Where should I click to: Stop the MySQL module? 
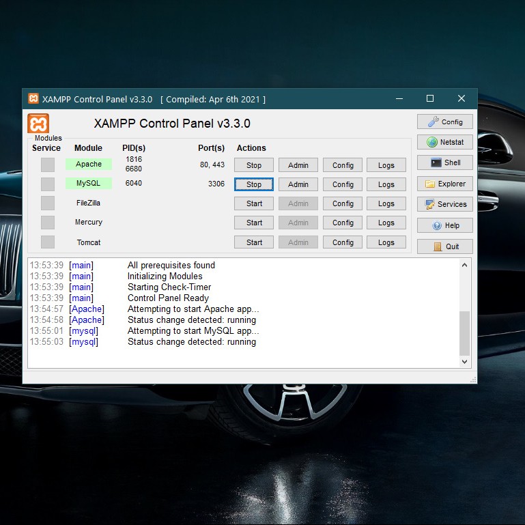click(254, 184)
